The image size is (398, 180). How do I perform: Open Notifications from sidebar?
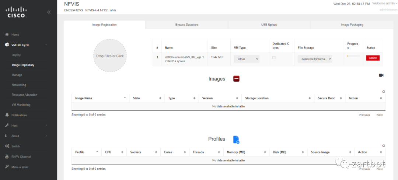pos(19,115)
